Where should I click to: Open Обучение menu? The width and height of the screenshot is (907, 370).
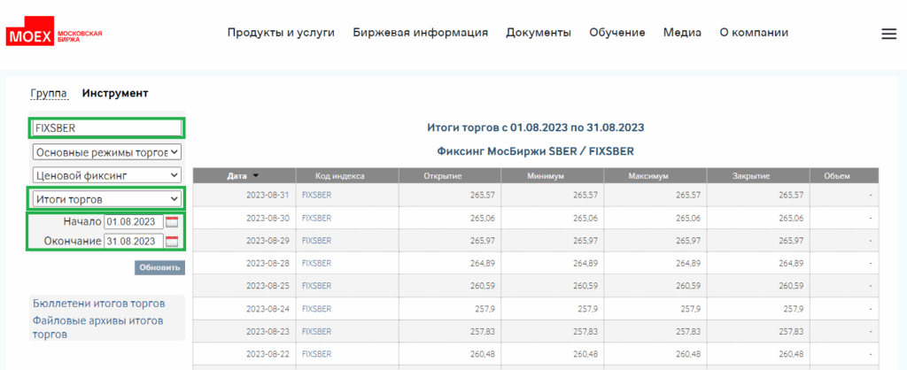tap(617, 33)
